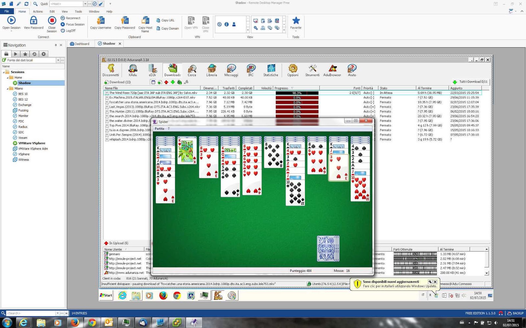Click the history icon in Navigation panel
This screenshot has height=328, width=526.
point(34,54)
